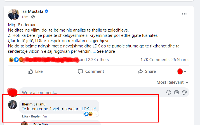
Task: Open the three-dots post options menu
Action: coord(184,14)
